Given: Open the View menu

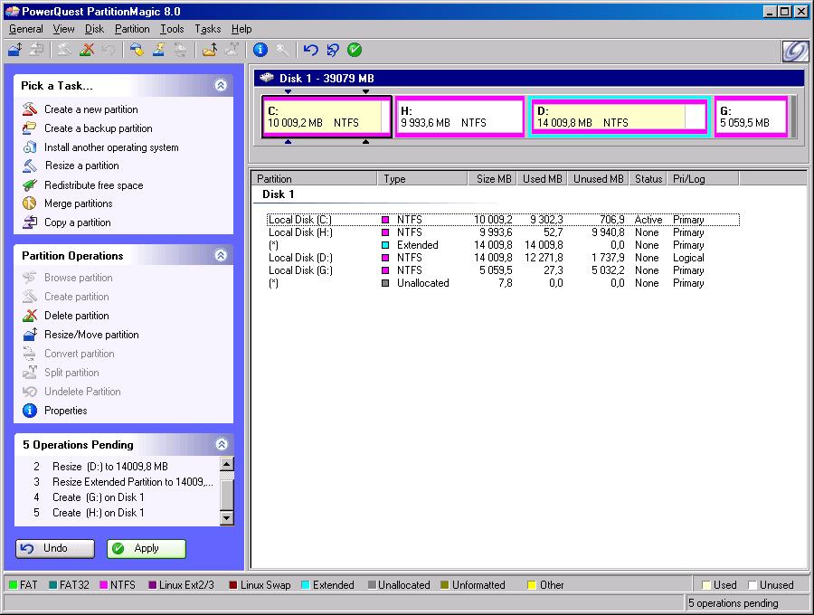Looking at the screenshot, I should coord(64,29).
